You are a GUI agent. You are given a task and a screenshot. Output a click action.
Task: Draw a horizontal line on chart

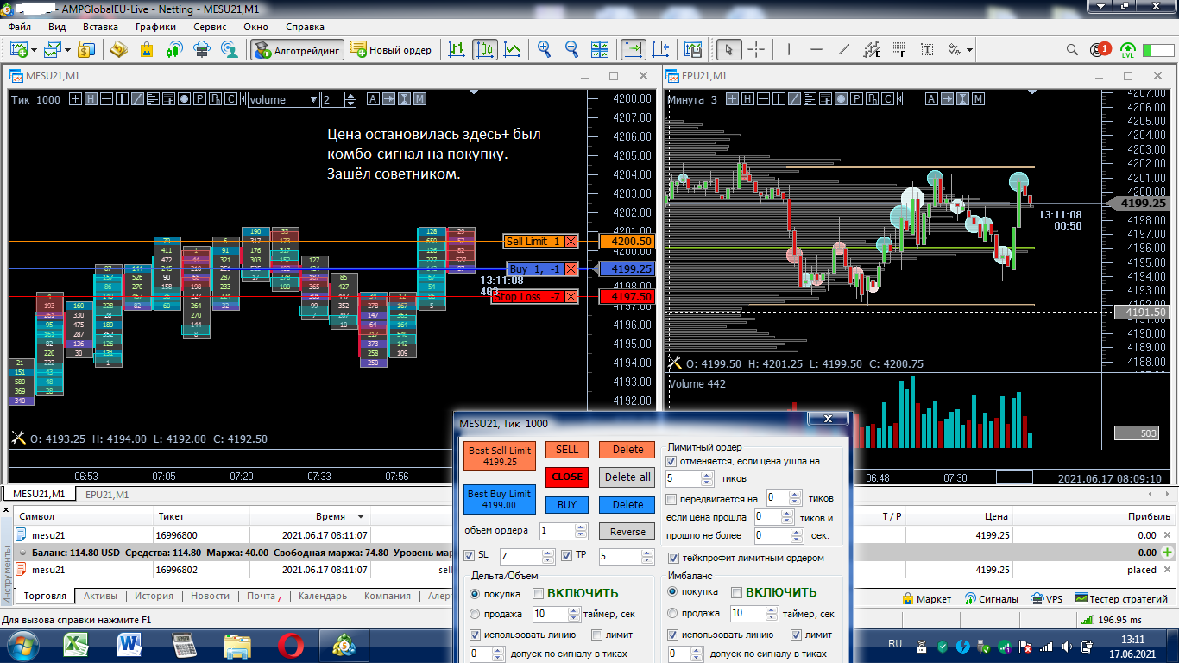(x=816, y=49)
